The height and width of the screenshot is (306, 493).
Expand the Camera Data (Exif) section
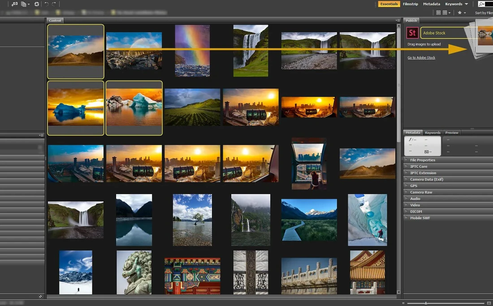pos(427,179)
